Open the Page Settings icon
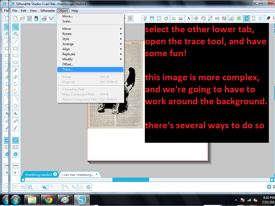The image size is (275, 206). point(247,18)
